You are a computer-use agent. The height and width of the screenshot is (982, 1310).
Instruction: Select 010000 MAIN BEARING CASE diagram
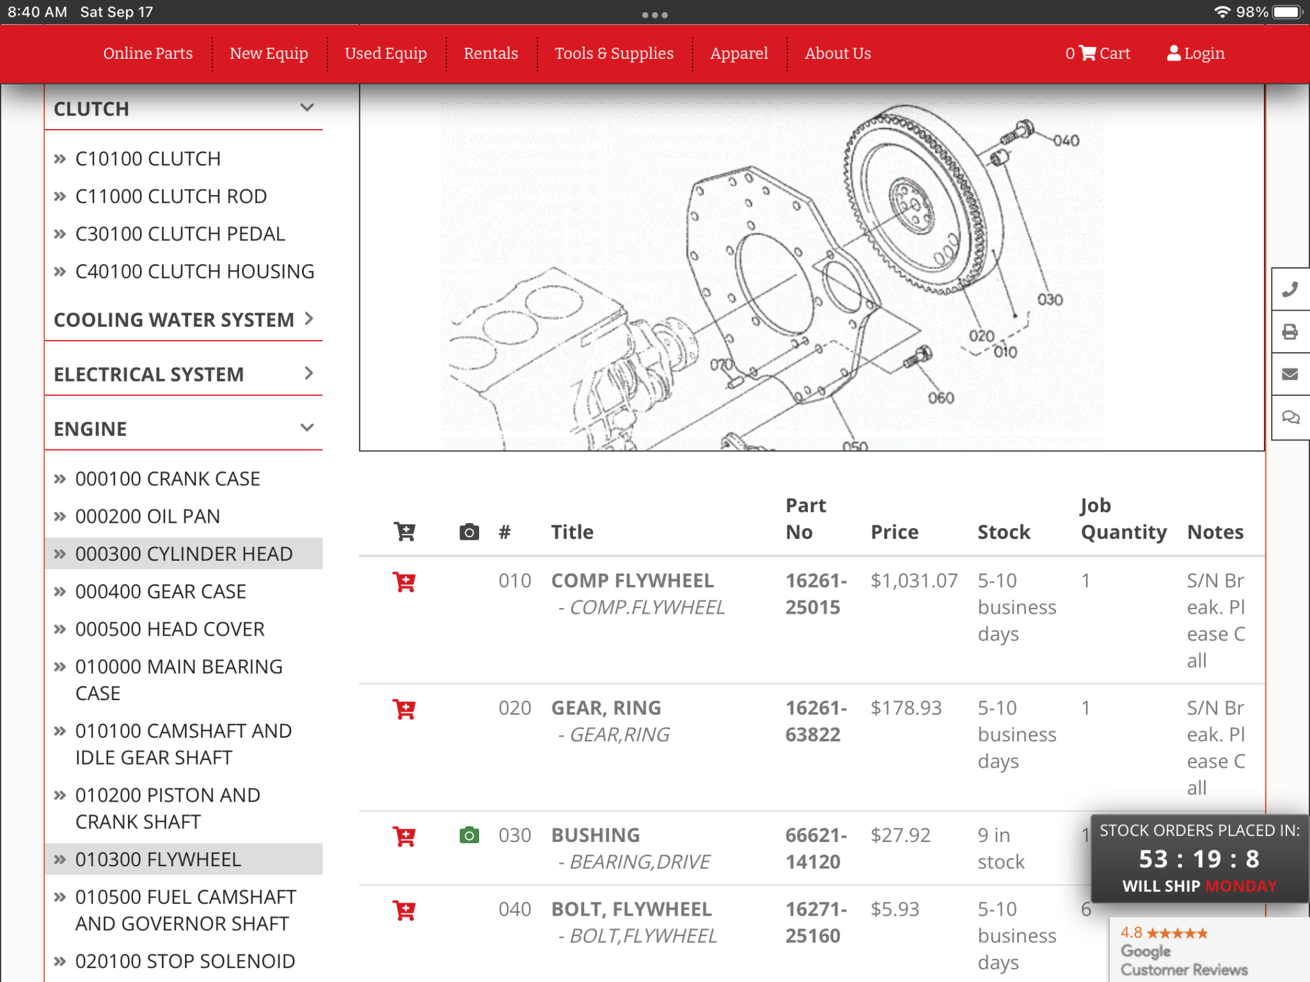click(178, 680)
